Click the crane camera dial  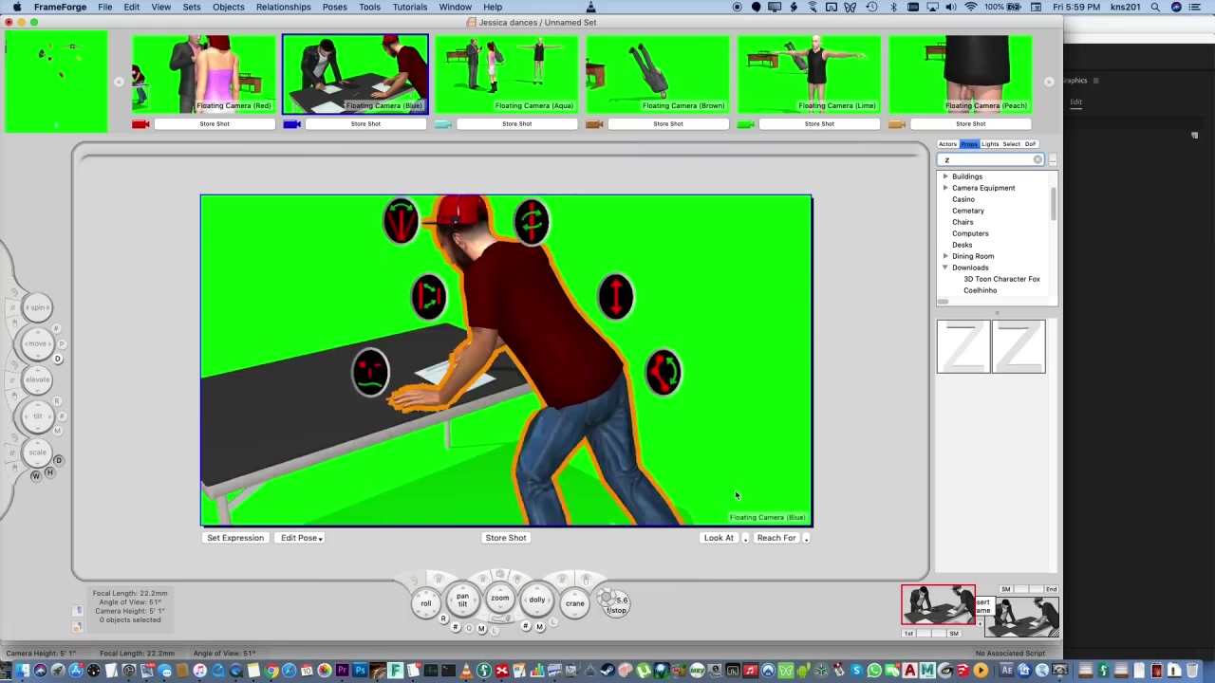[x=574, y=603]
